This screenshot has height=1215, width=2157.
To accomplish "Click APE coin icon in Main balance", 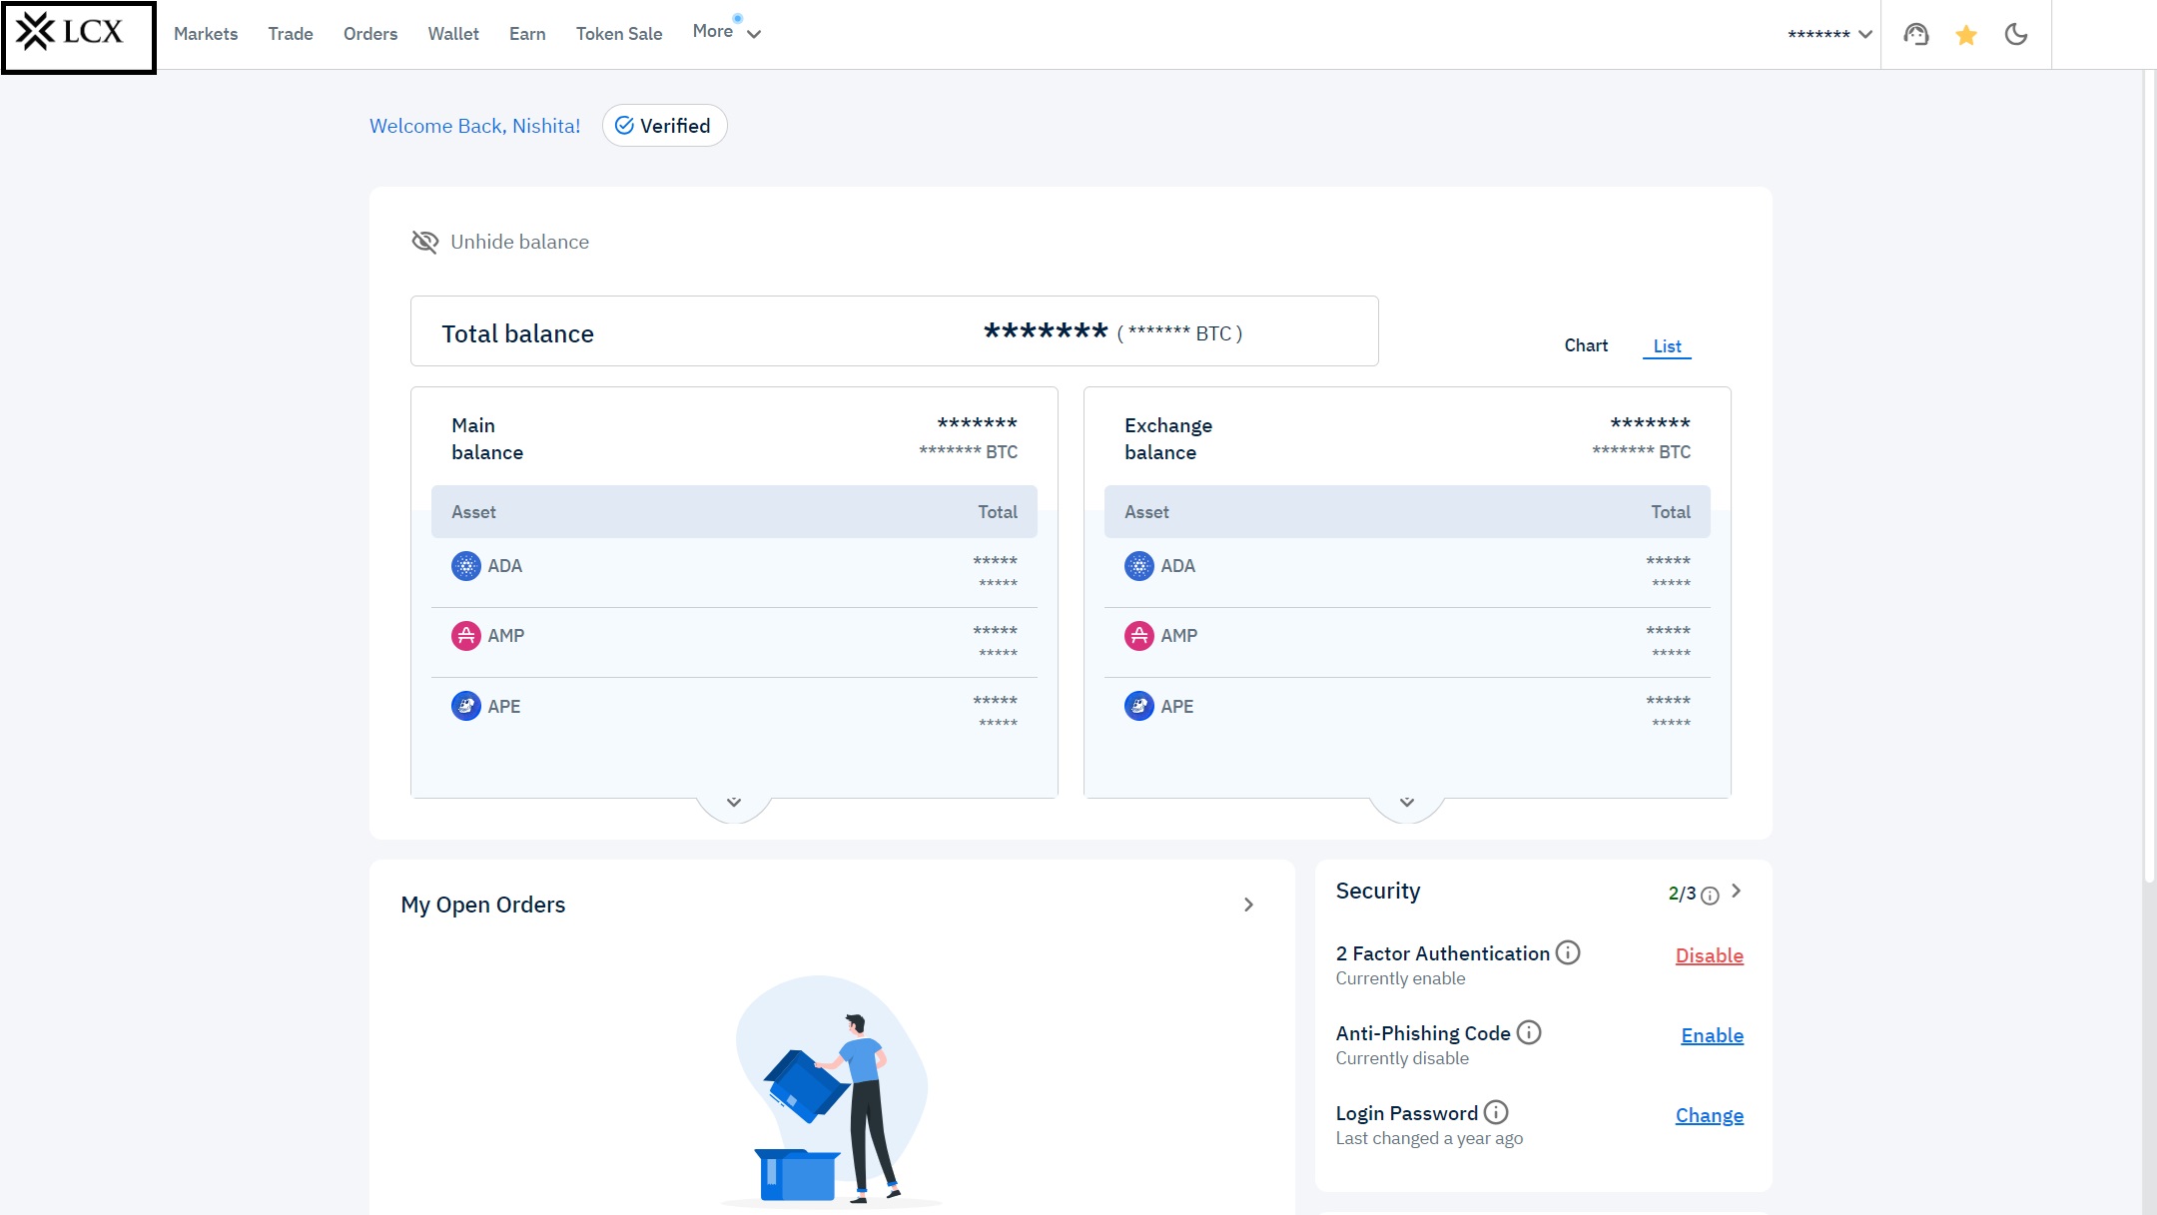I will pos(465,706).
